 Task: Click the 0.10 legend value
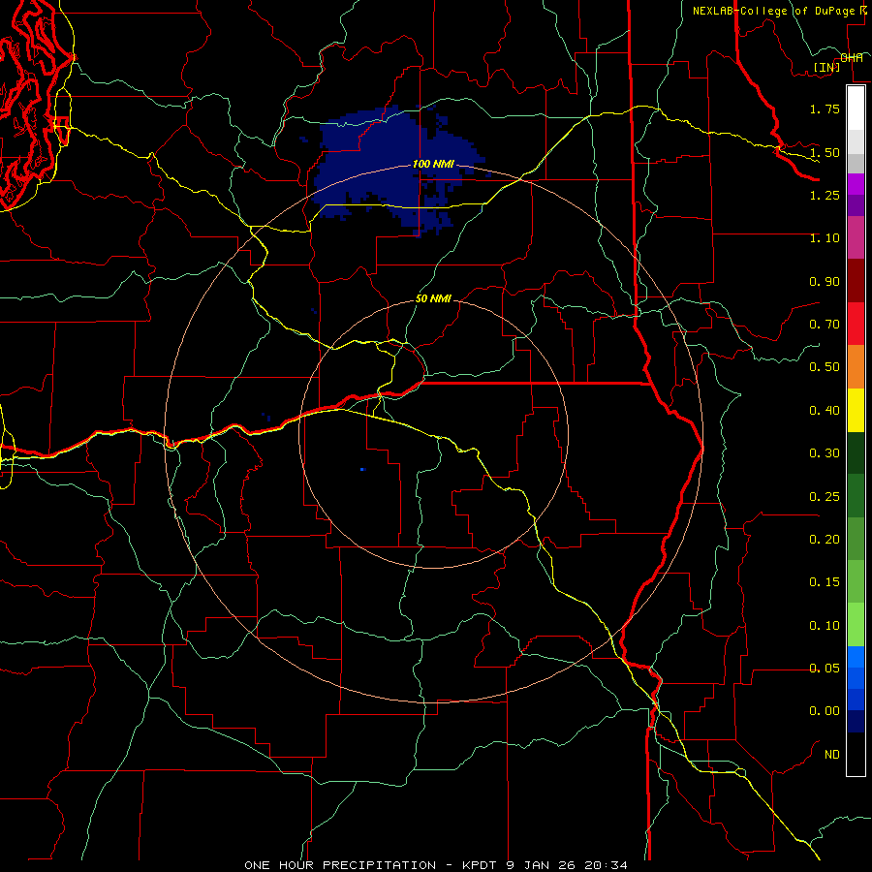coord(825,626)
